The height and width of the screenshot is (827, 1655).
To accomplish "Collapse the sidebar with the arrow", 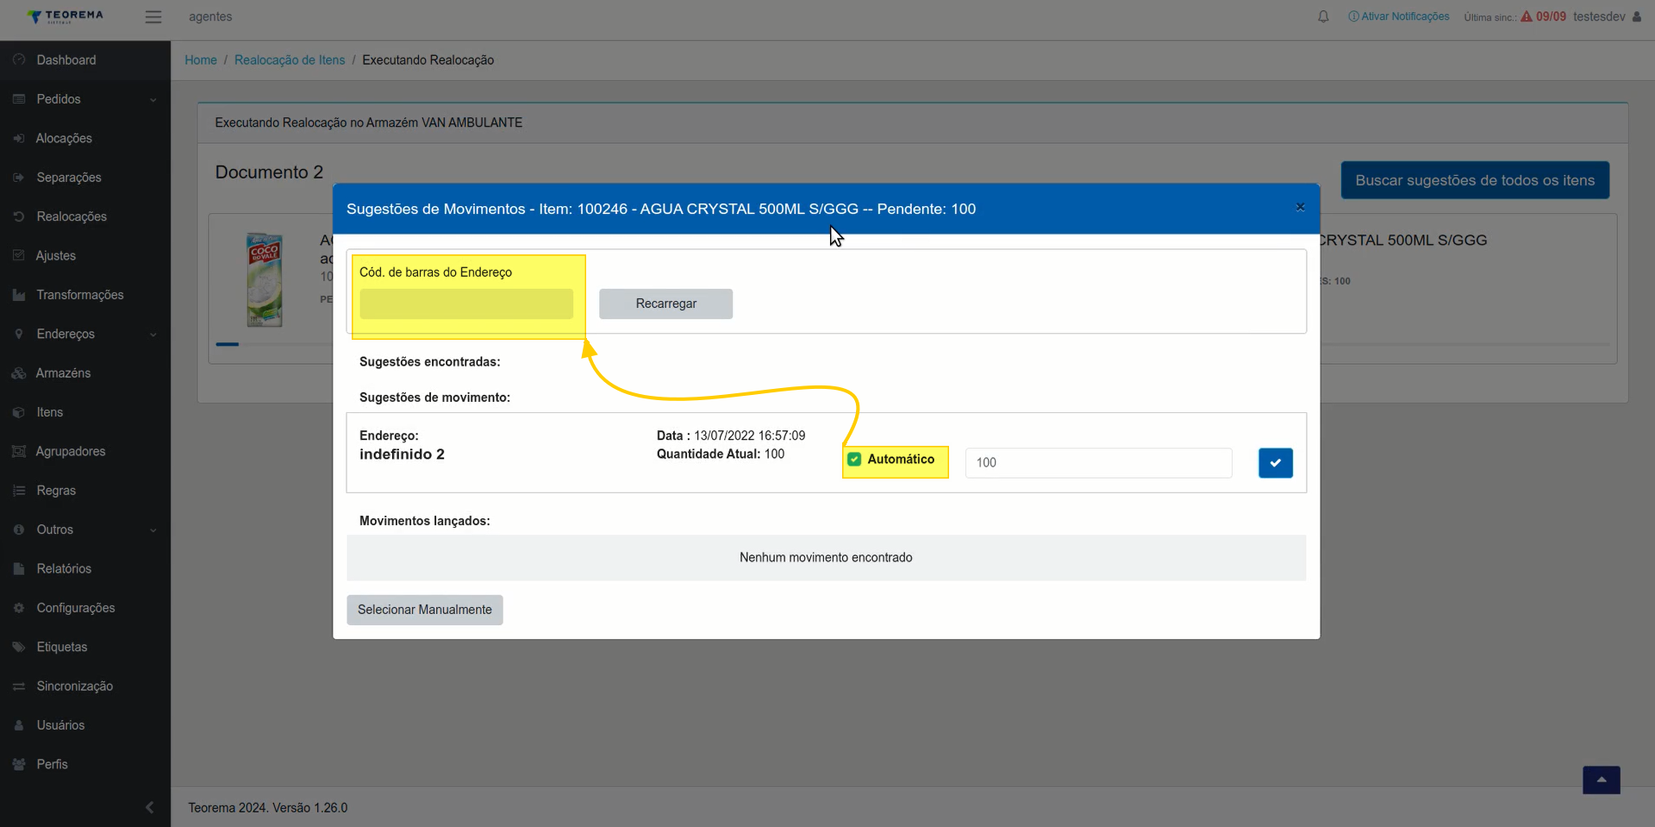I will pyautogui.click(x=150, y=807).
